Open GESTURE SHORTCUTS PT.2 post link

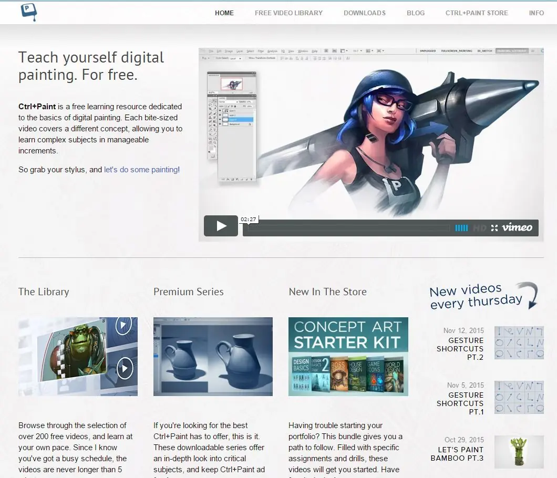[460, 349]
